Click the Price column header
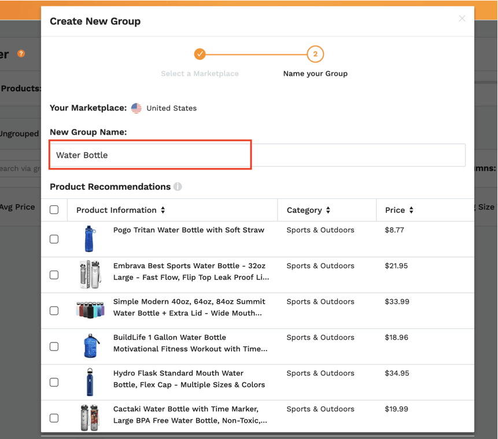 coord(395,210)
